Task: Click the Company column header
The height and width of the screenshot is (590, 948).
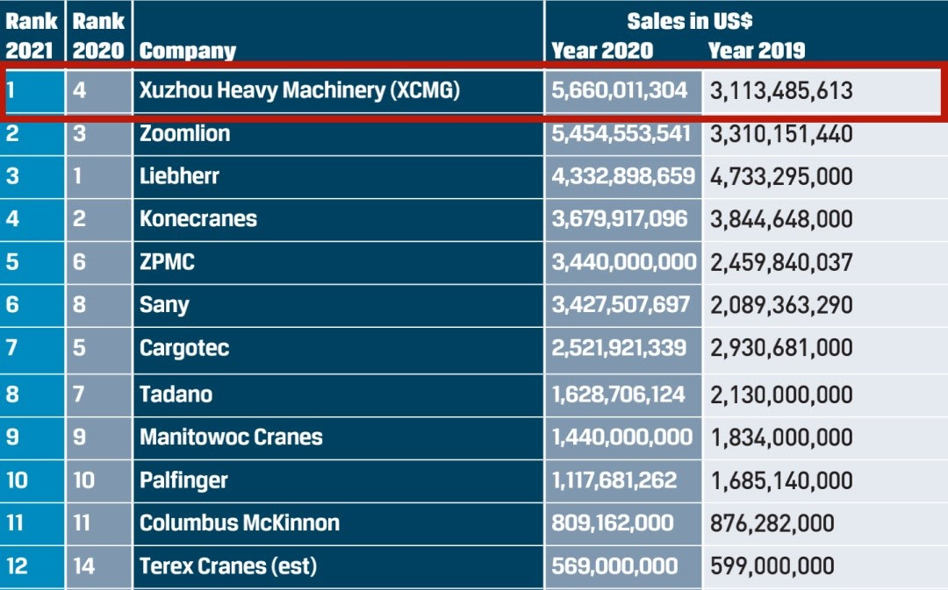Action: [x=188, y=51]
